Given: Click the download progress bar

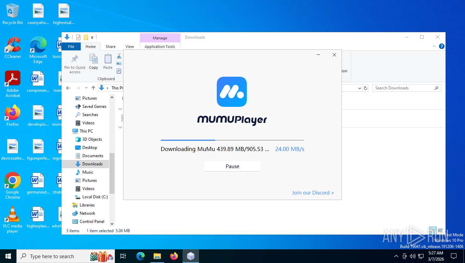Looking at the screenshot, I should pos(232,140).
